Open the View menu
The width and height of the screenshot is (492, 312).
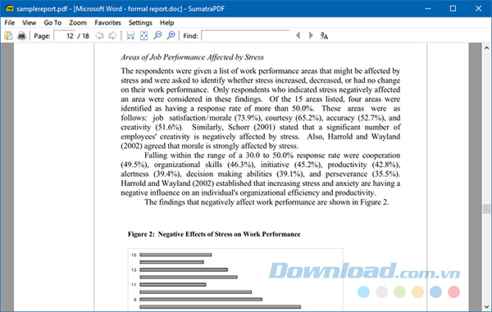point(29,23)
